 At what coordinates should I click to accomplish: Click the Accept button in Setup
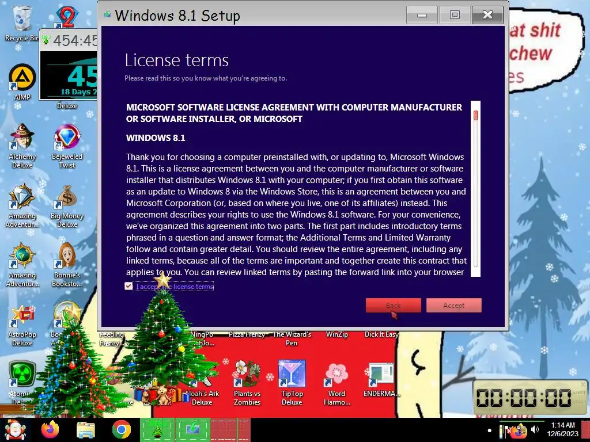point(454,306)
